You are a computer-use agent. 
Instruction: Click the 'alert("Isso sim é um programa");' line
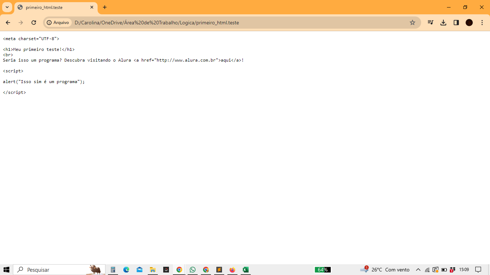point(44,82)
